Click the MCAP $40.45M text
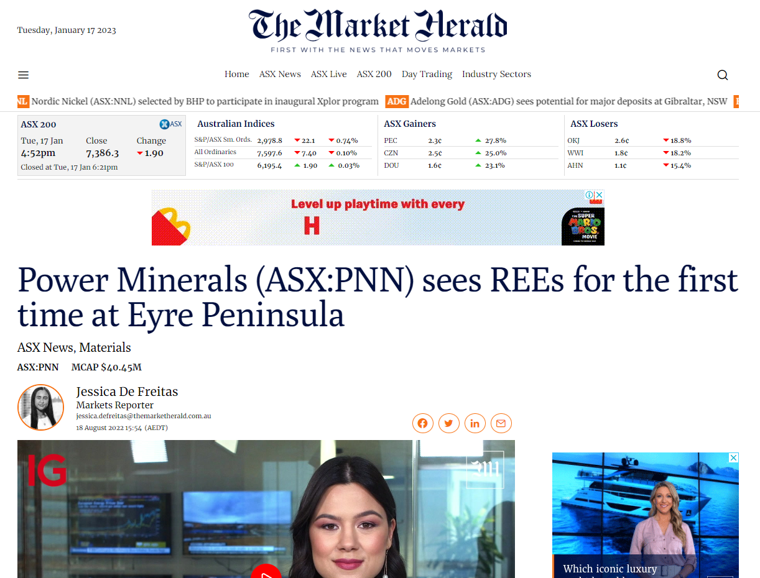The width and height of the screenshot is (760, 578). pos(106,367)
